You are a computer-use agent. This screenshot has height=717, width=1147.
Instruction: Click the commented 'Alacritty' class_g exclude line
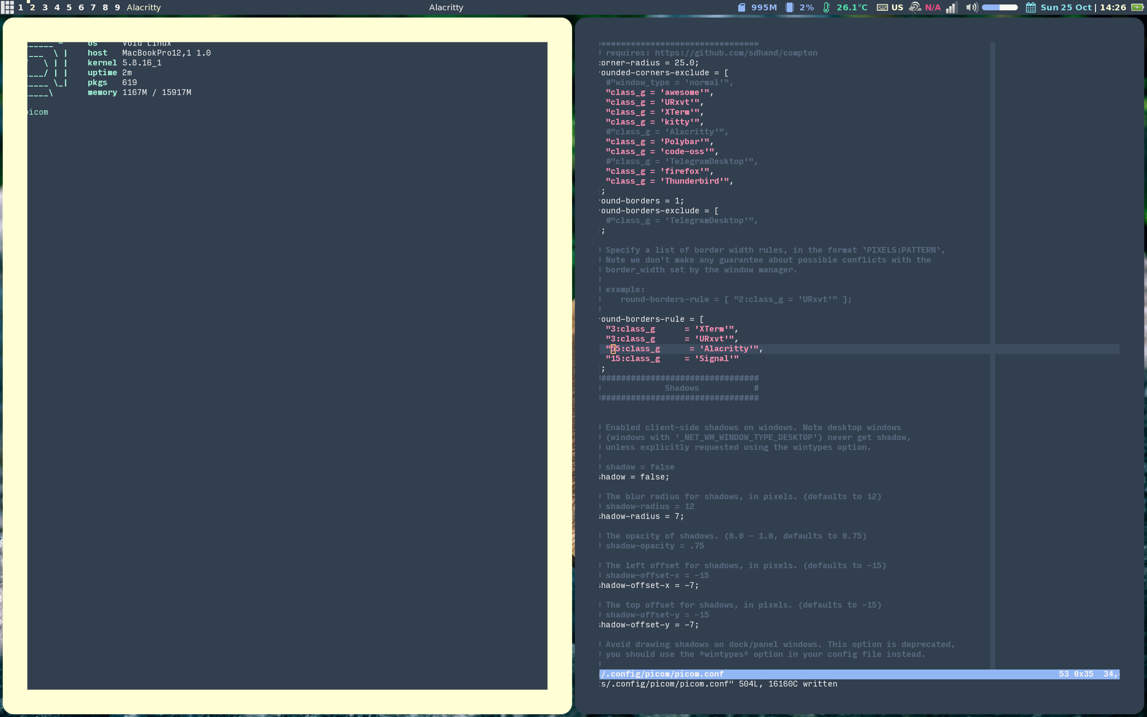667,132
